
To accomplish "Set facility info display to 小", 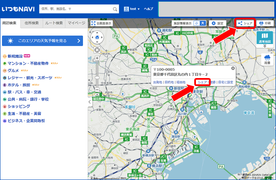I will point(197,23).
